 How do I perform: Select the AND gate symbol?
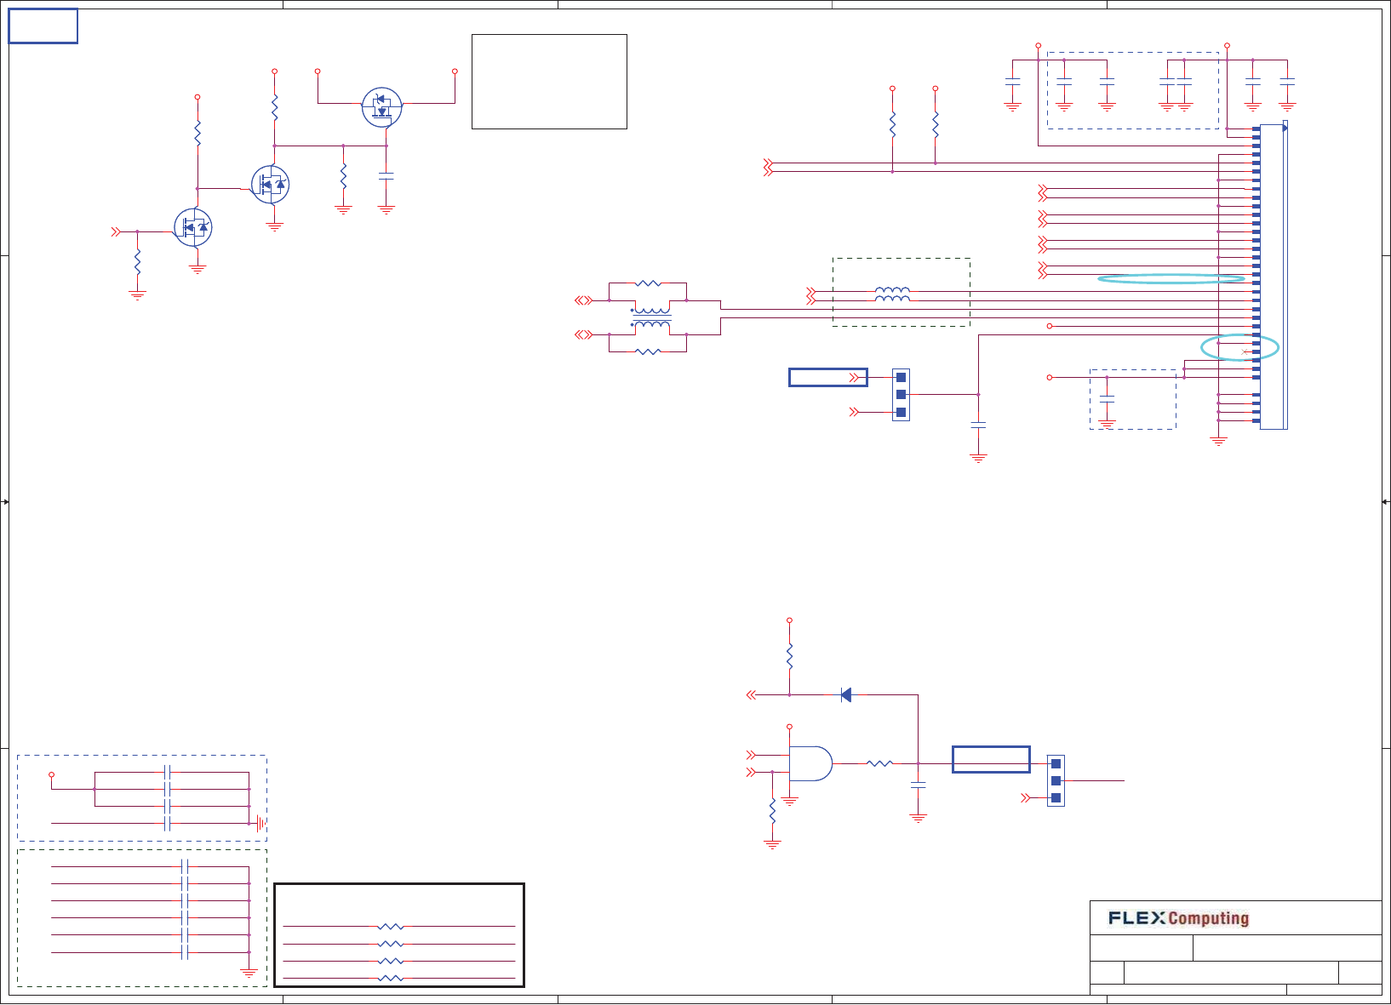(811, 763)
